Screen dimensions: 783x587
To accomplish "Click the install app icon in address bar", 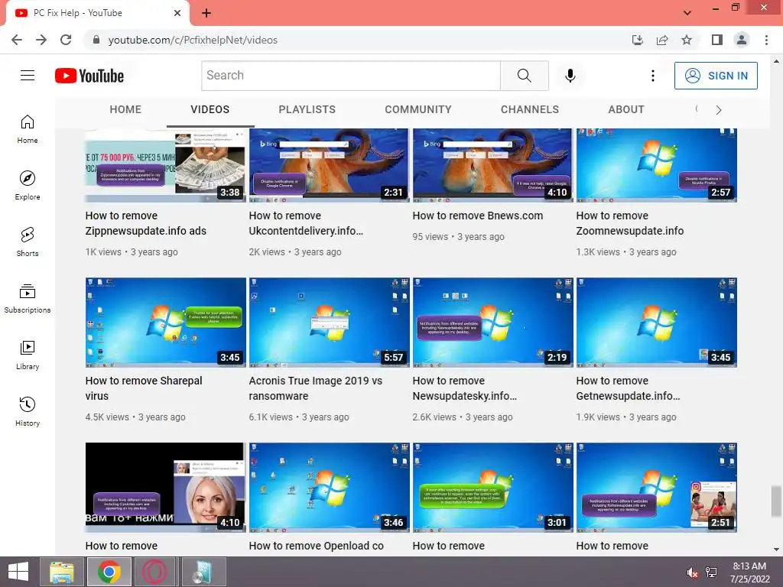I will tap(638, 40).
